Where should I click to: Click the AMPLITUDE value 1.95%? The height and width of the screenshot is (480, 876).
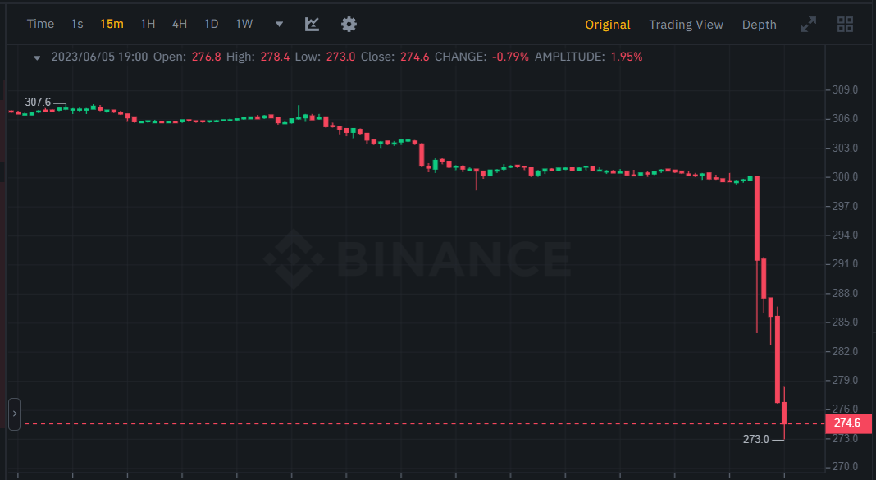tap(627, 57)
